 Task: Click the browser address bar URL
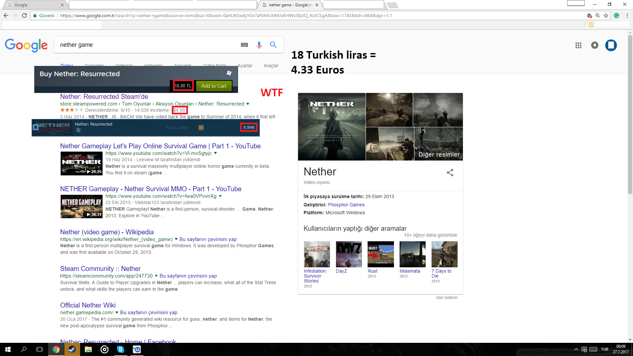tap(226, 15)
